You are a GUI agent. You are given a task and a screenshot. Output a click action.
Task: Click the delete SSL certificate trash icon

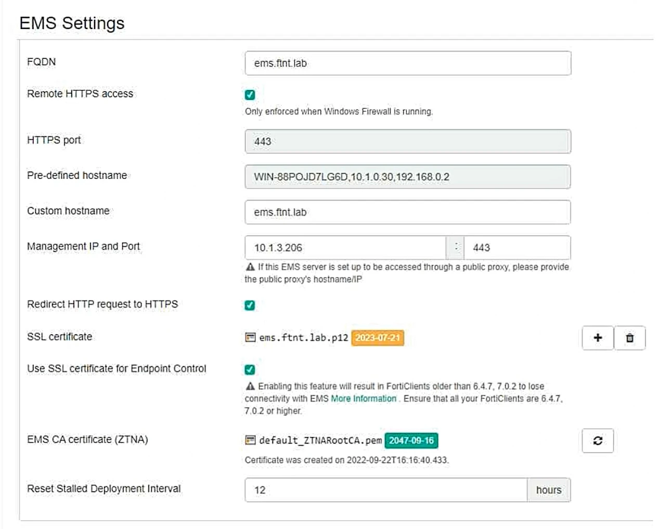[x=629, y=338]
